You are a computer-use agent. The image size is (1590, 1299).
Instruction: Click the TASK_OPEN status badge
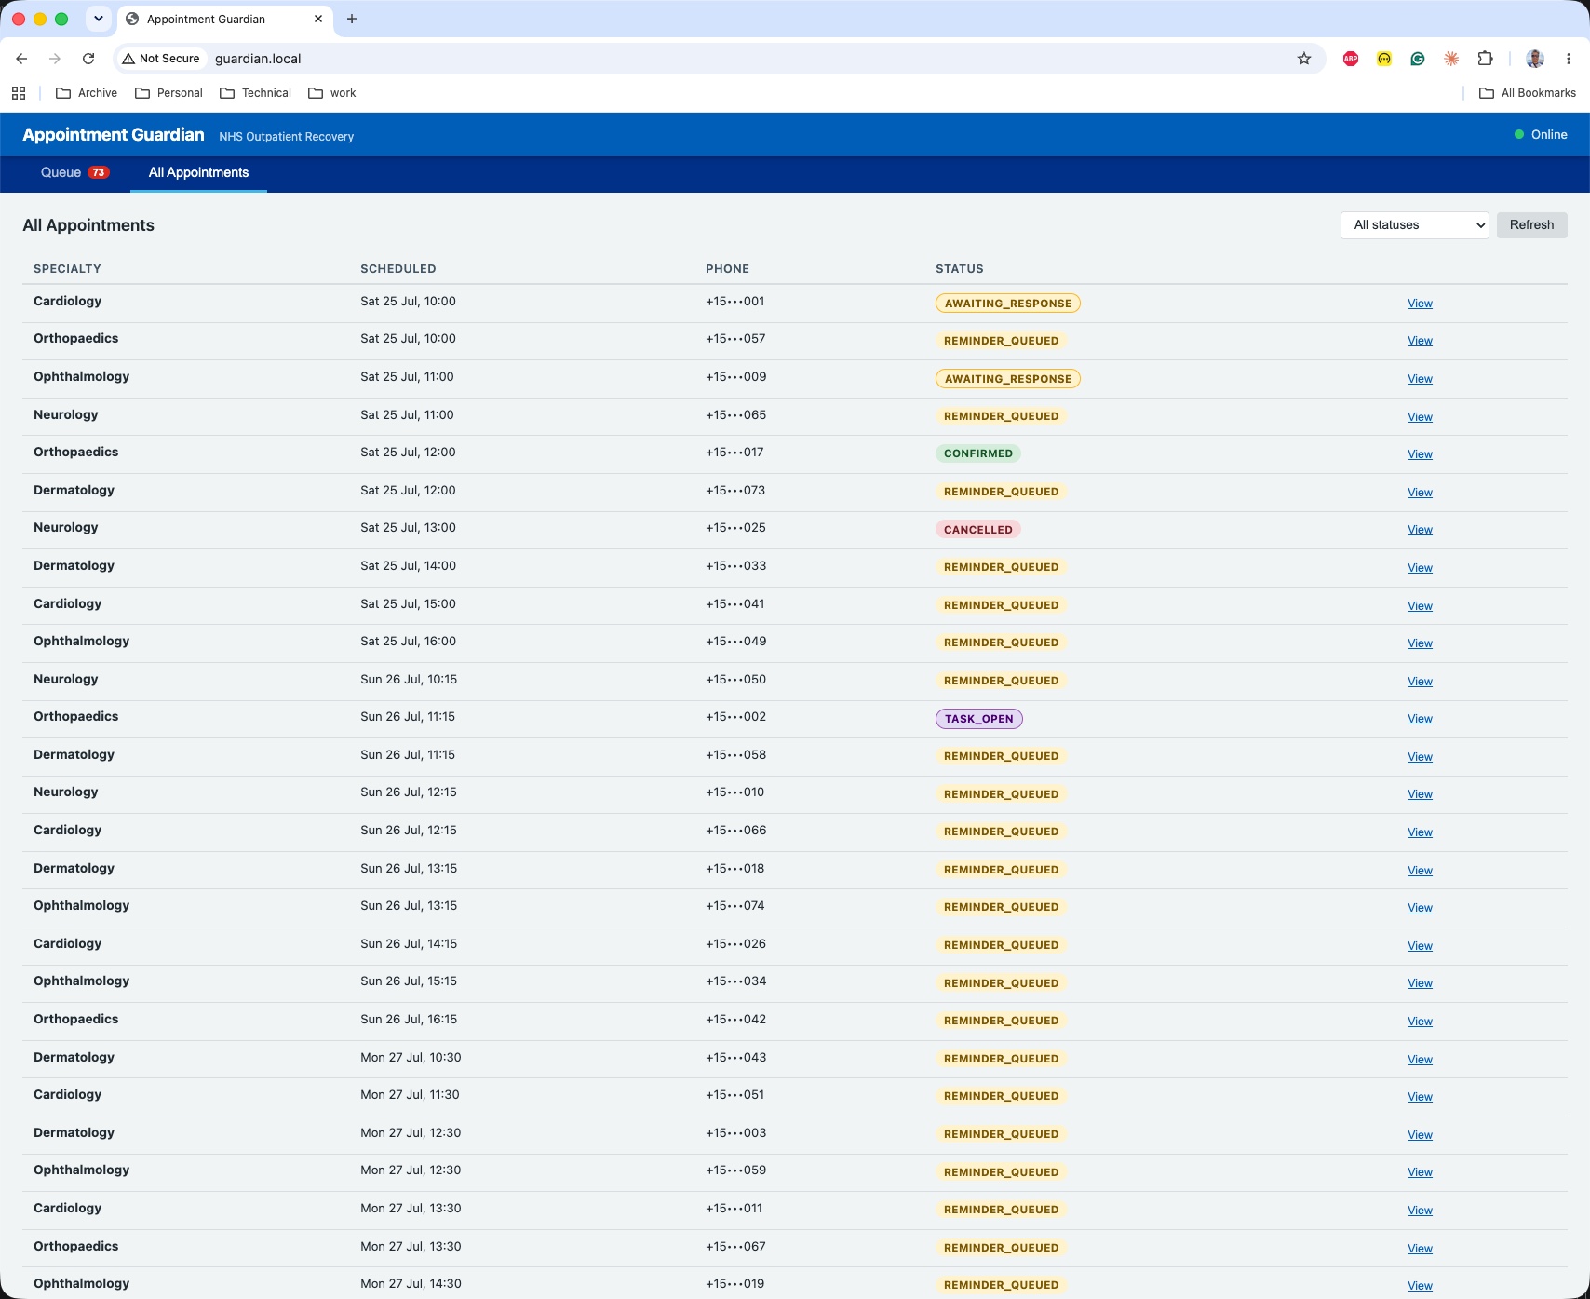[x=978, y=719]
